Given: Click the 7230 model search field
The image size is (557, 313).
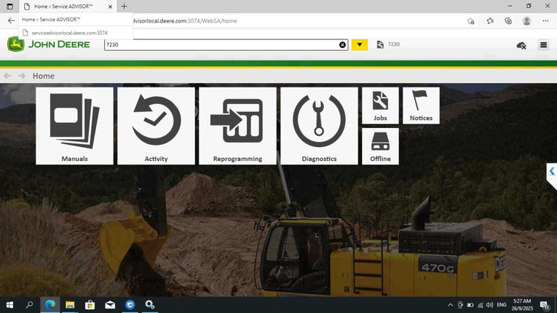Looking at the screenshot, I should click(218, 45).
